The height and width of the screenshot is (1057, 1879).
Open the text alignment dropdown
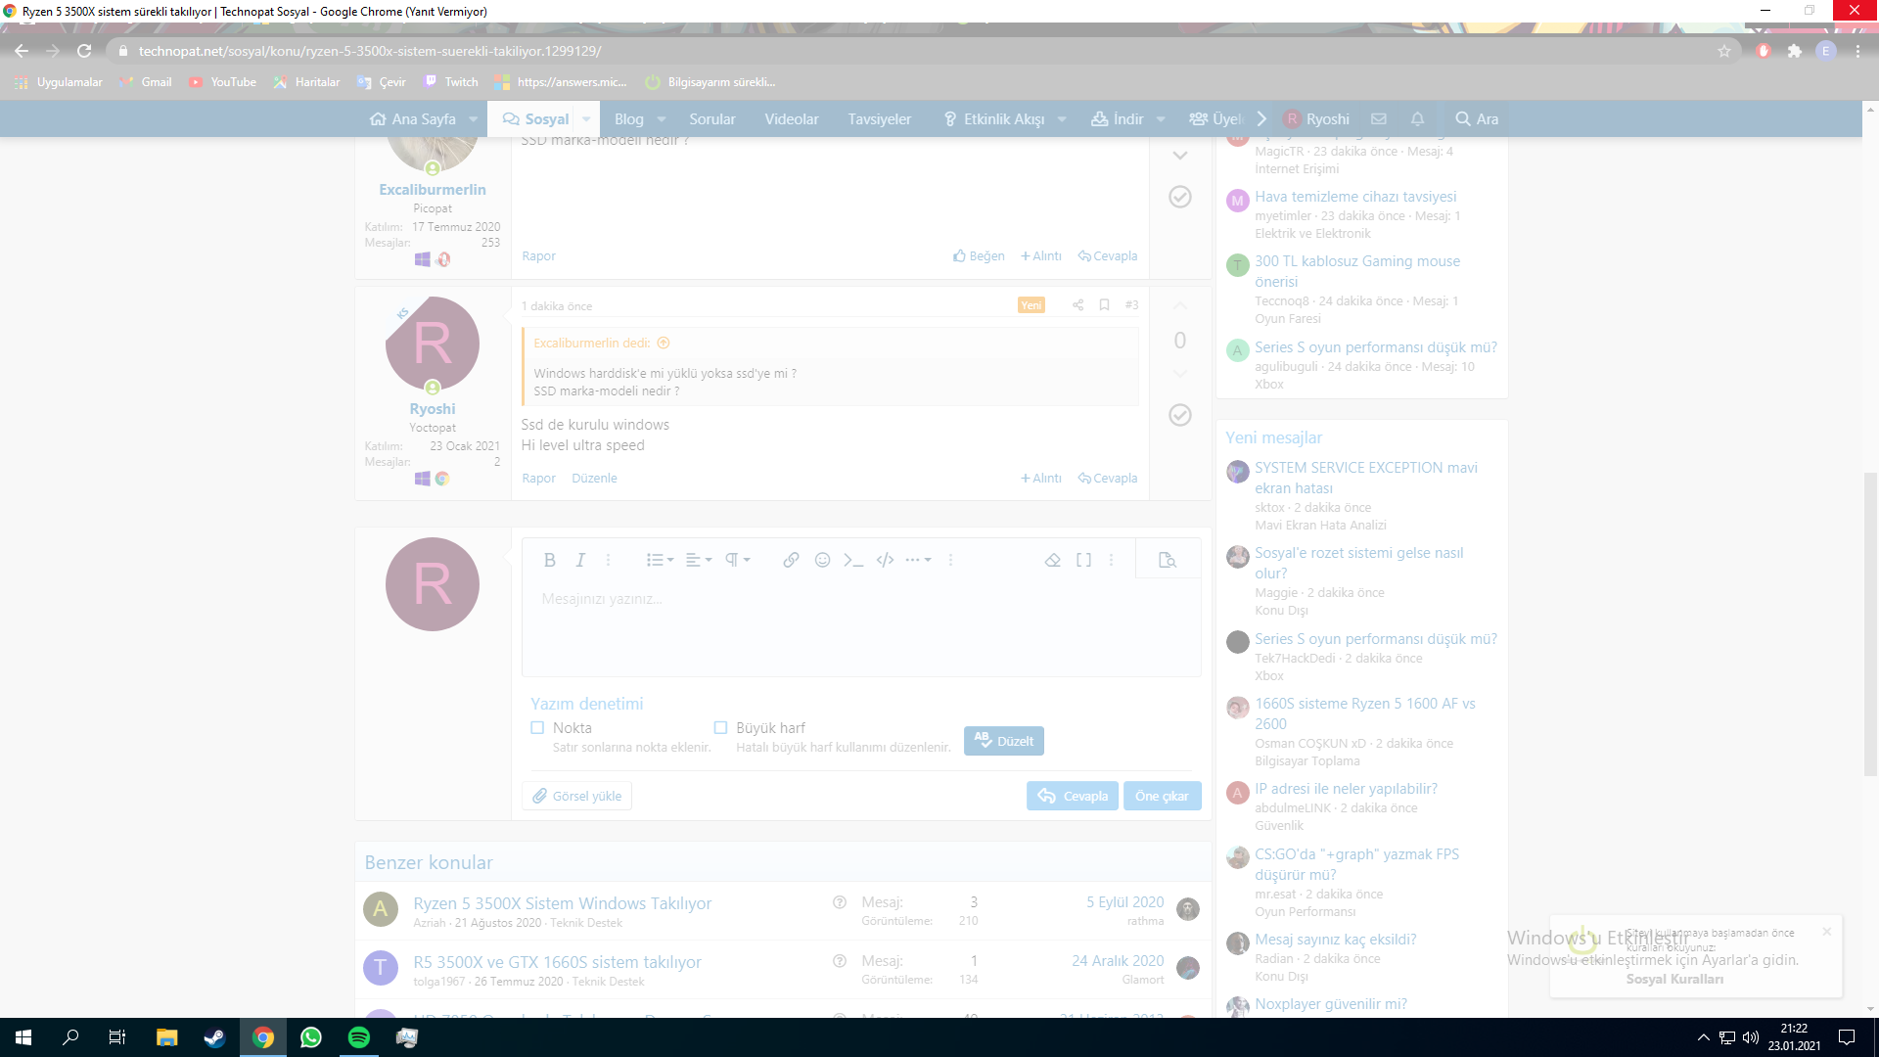698,560
